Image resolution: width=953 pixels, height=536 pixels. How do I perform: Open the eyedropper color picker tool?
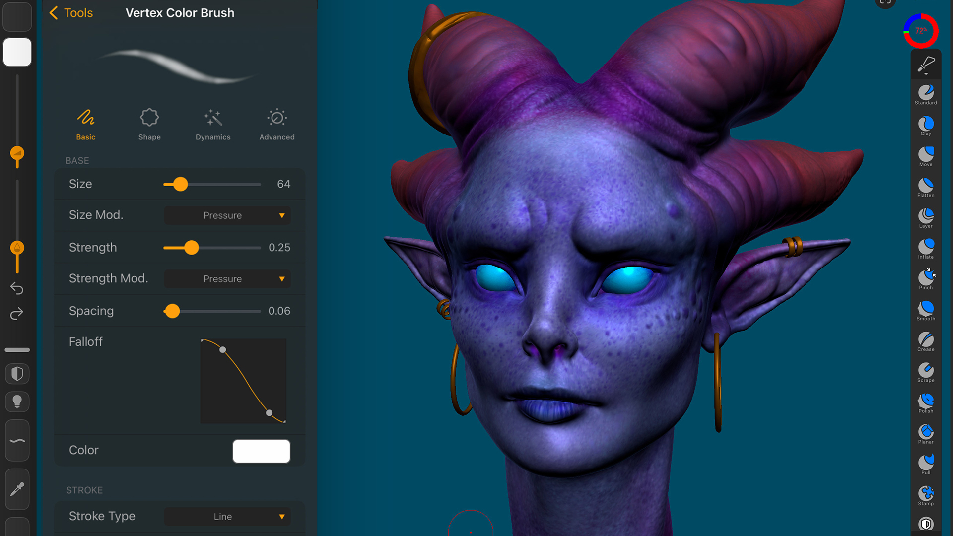pos(17,489)
